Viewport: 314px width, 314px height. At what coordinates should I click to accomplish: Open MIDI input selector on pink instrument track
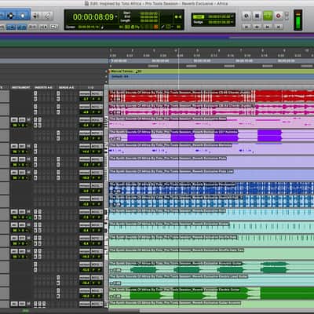(14, 120)
